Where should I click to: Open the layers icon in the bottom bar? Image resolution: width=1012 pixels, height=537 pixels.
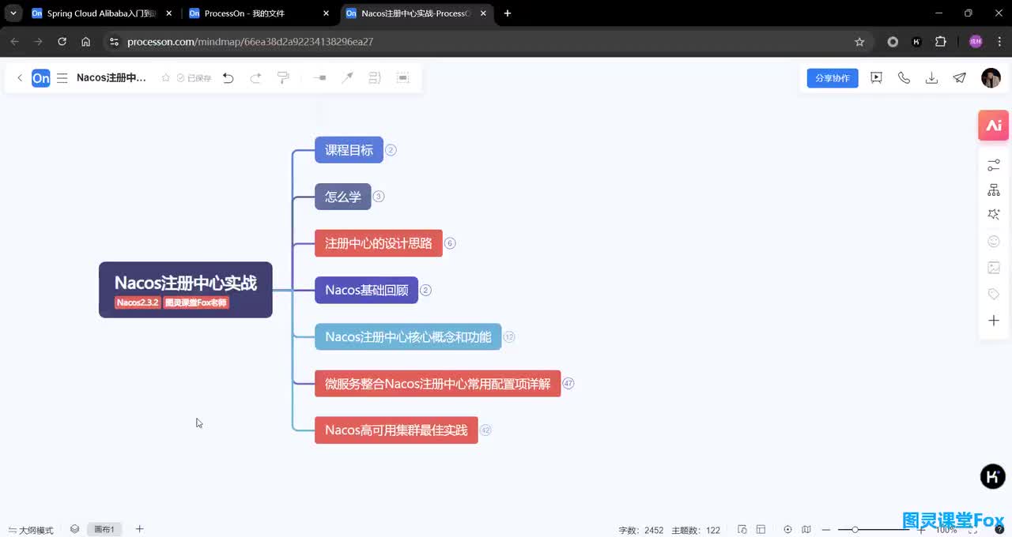[x=74, y=529]
